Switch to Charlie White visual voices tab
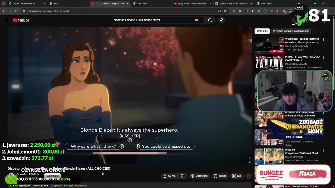The width and height of the screenshot is (335, 188). (234, 4)
